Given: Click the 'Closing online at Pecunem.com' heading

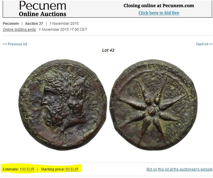Looking at the screenshot, I should (x=159, y=6).
